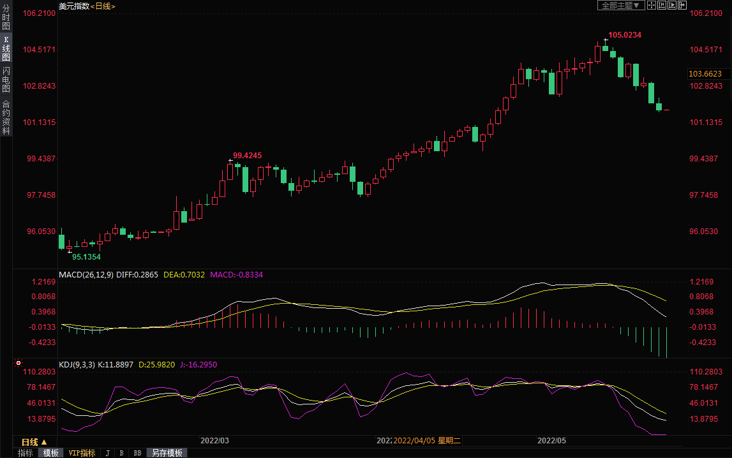Click the 另存模板 save template button
This screenshot has height=458, width=732.
[x=167, y=453]
